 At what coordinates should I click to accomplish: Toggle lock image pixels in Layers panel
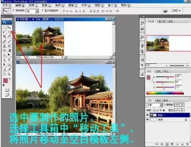[157, 110]
